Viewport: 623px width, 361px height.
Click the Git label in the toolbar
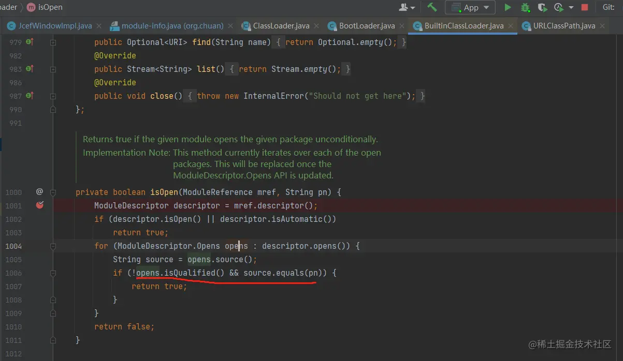point(609,7)
